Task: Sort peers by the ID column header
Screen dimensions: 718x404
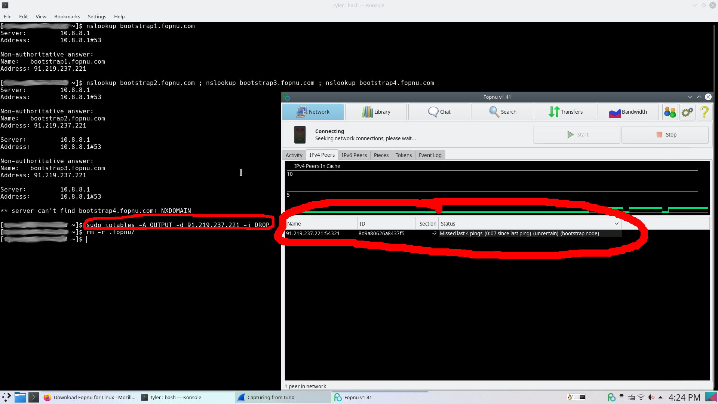Action: tap(386, 224)
